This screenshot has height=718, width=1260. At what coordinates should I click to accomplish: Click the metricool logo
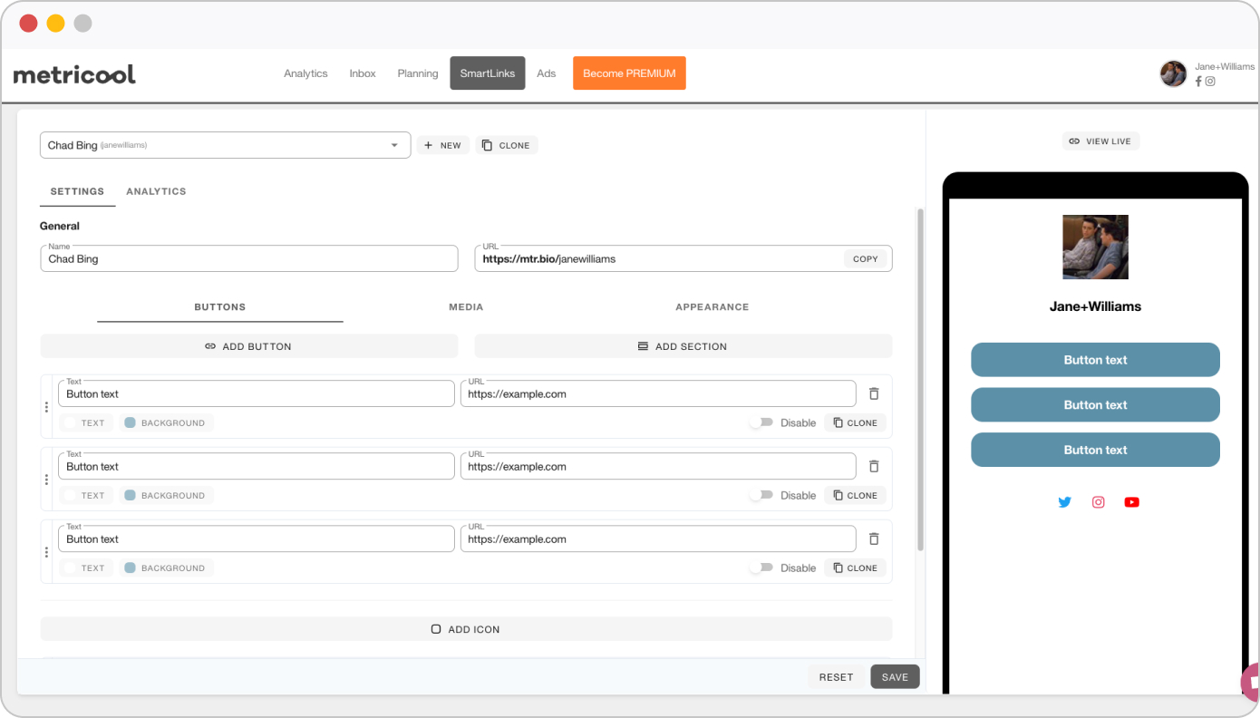[74, 74]
